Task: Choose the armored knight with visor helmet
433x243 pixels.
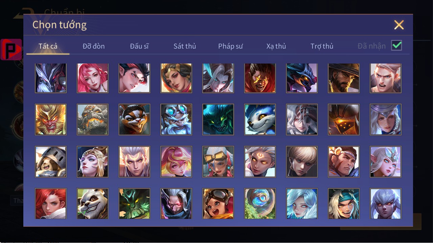Action: coord(51,162)
